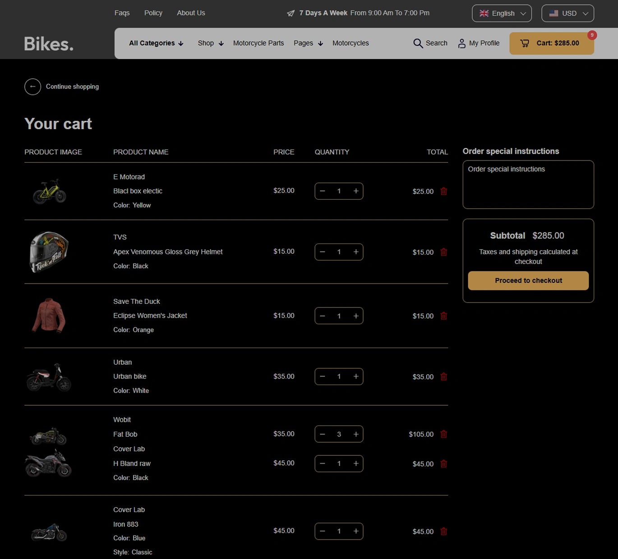Decrease Fat Bob quantity with minus
618x559 pixels.
323,434
